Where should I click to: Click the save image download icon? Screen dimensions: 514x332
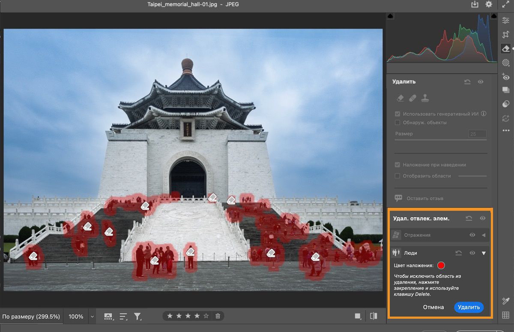(475, 4)
